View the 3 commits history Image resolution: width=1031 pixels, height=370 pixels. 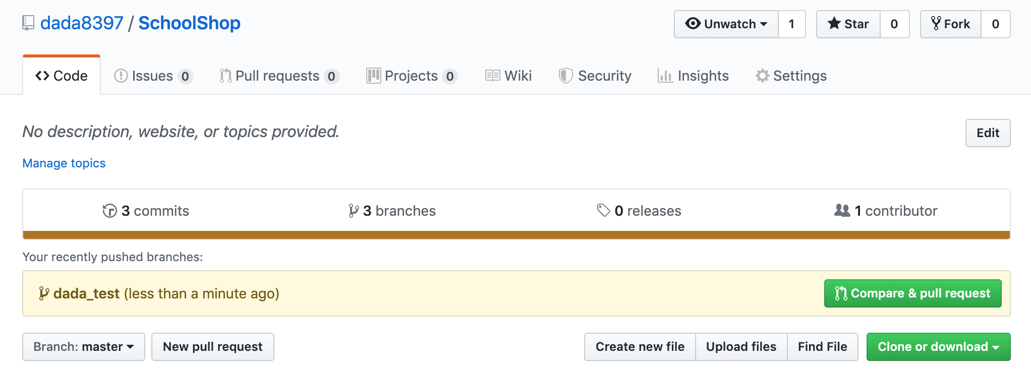146,211
